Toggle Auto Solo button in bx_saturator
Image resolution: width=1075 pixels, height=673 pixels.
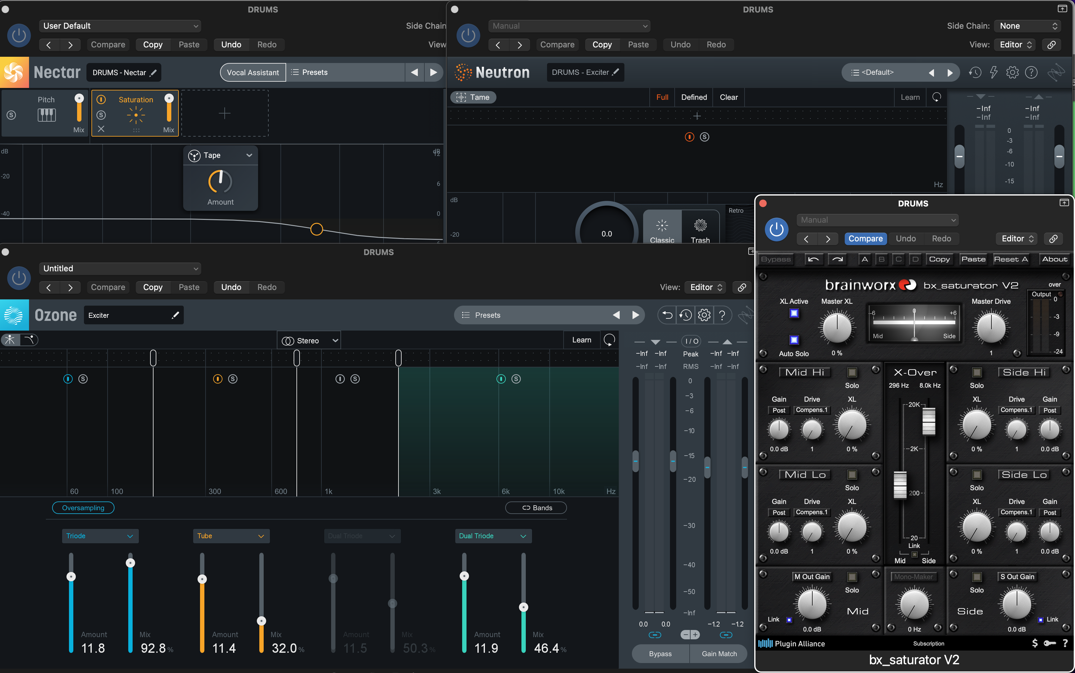[x=794, y=340]
